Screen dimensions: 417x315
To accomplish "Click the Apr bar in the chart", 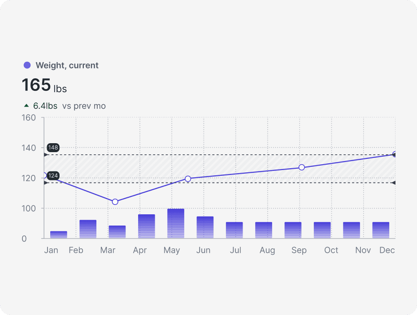I will pos(147,226).
